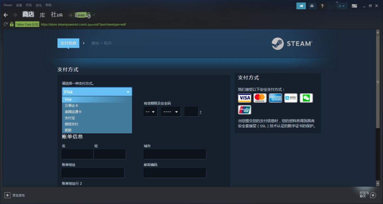The image size is (383, 204).
Task: Open the 好友 menu in menu bar
Action: tap(29, 5)
